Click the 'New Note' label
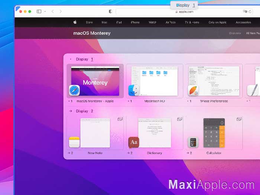Screen dimensions: 260x195 [x=95, y=153]
